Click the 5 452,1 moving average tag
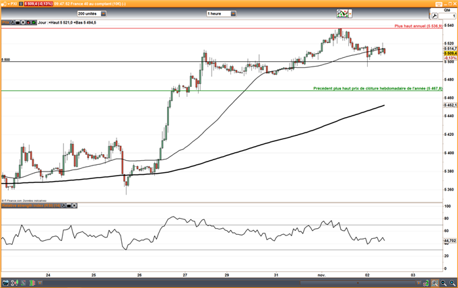This screenshot has height=288, width=458. pyautogui.click(x=451, y=105)
